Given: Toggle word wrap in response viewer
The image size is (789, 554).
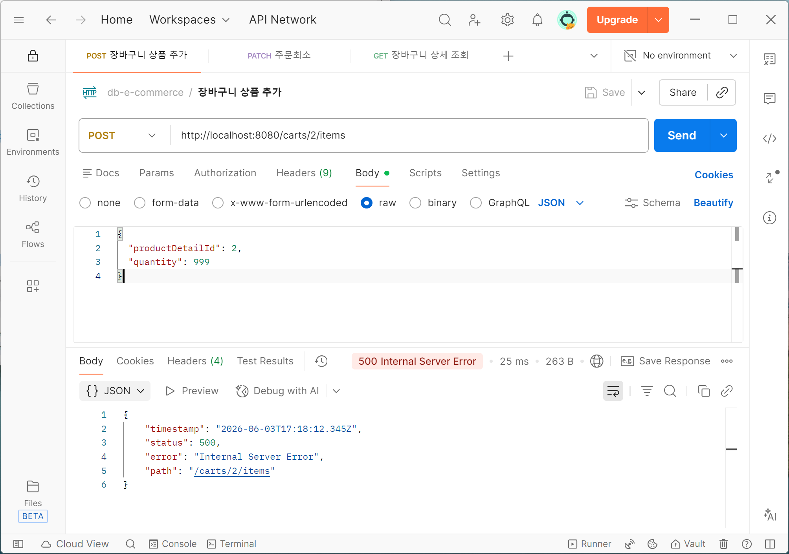Looking at the screenshot, I should (x=613, y=391).
